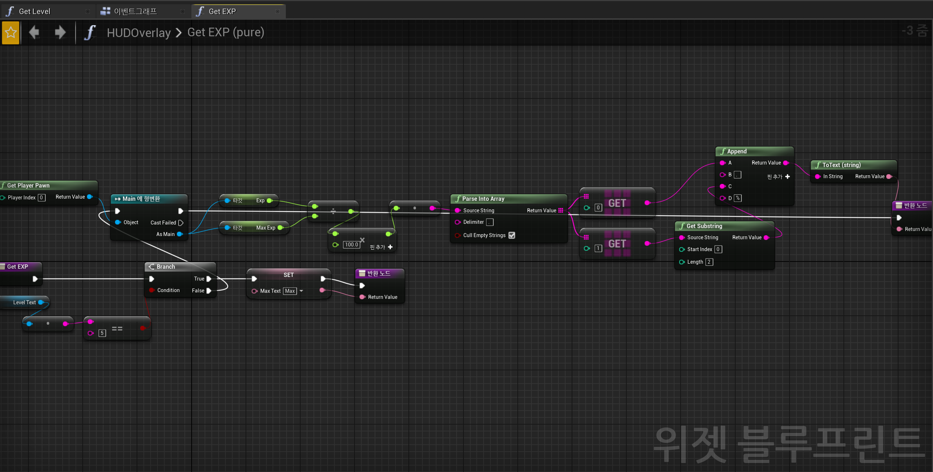933x472 pixels.
Task: Click the Length field in Get Substring
Action: 709,262
